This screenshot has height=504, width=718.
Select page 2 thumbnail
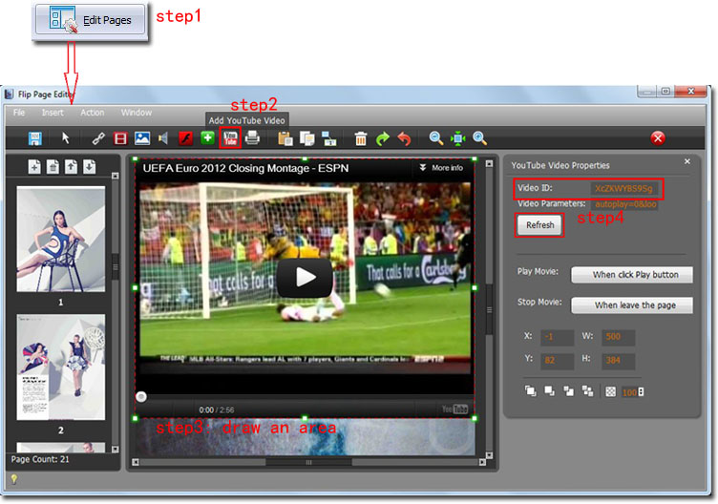point(61,367)
